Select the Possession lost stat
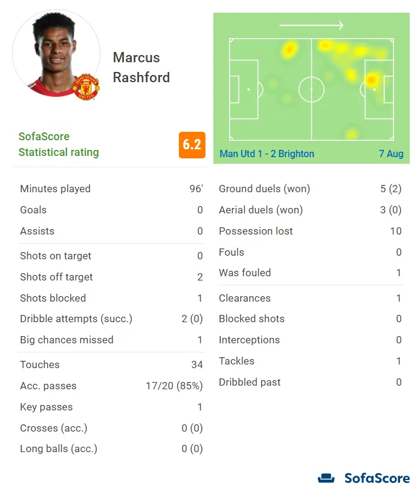 tap(310, 231)
